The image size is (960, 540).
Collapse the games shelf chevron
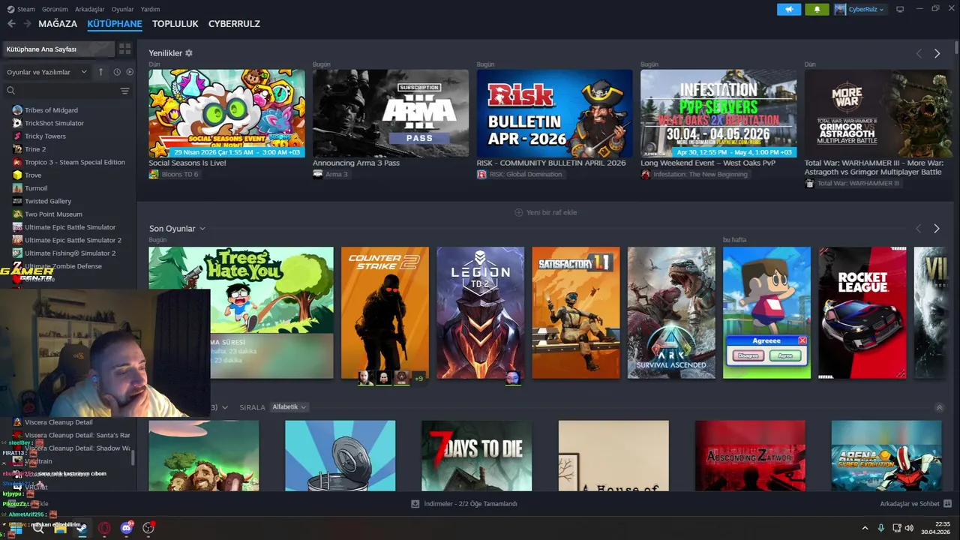click(939, 407)
